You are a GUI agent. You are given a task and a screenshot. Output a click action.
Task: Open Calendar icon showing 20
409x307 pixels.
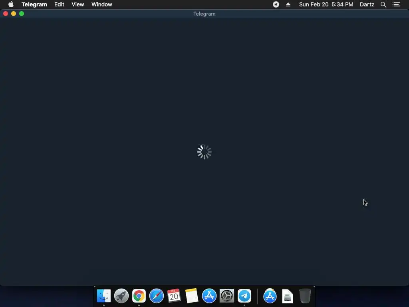point(174,296)
